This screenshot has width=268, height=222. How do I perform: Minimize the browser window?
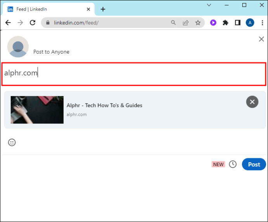tap(227, 5)
